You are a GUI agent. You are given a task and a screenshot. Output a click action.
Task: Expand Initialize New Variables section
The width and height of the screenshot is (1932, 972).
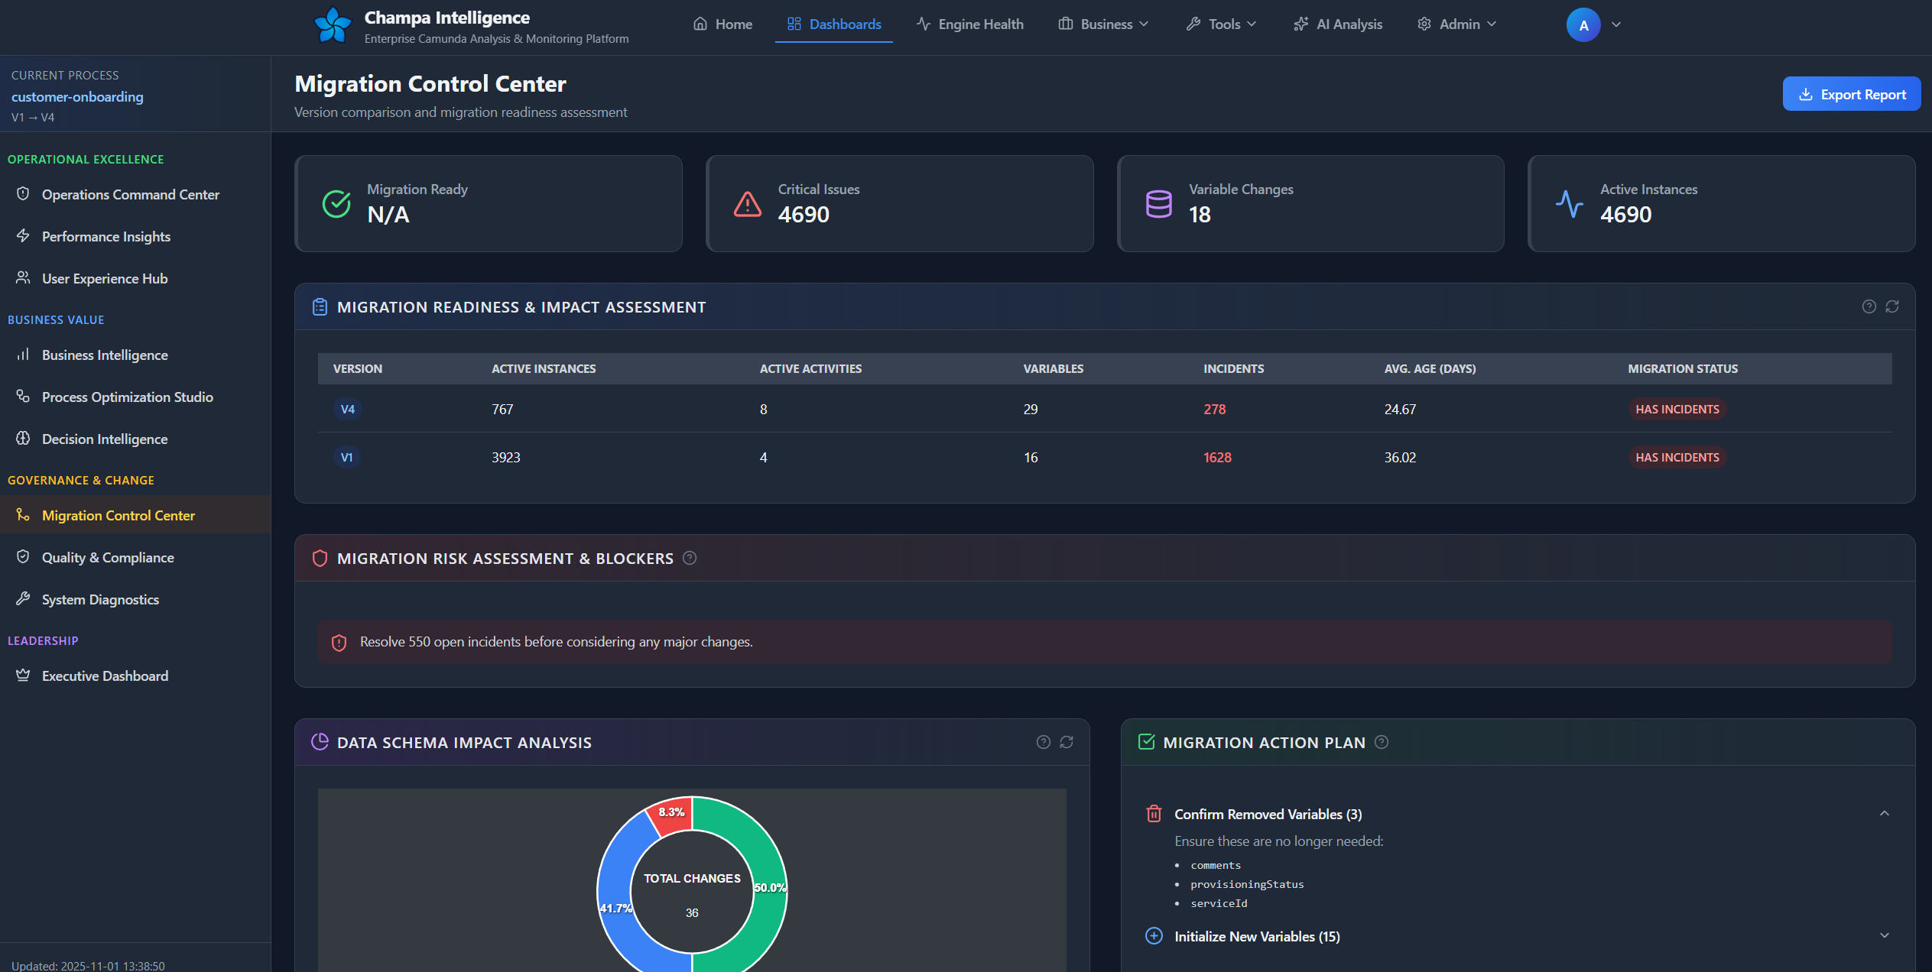tap(1884, 936)
